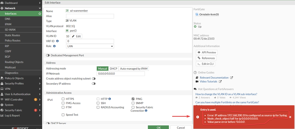
Task: Click the error exclamation icon
Action: [x=198, y=117]
